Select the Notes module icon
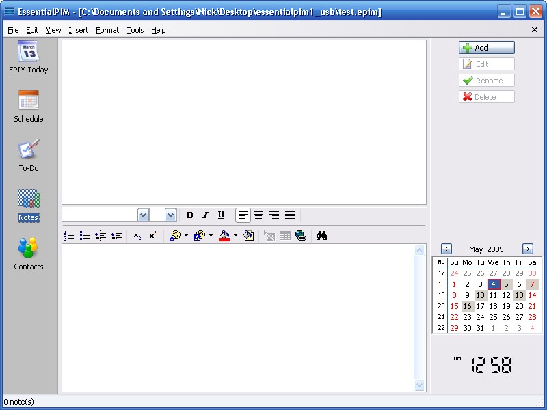 click(x=29, y=205)
